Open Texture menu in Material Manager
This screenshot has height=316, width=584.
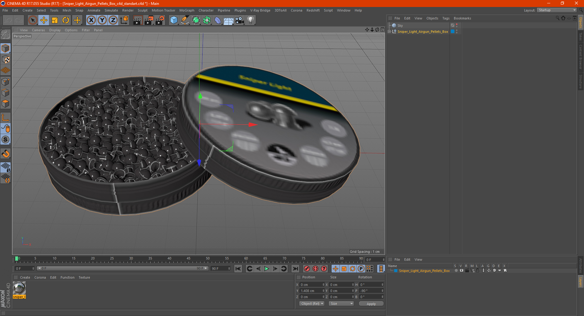pos(84,277)
